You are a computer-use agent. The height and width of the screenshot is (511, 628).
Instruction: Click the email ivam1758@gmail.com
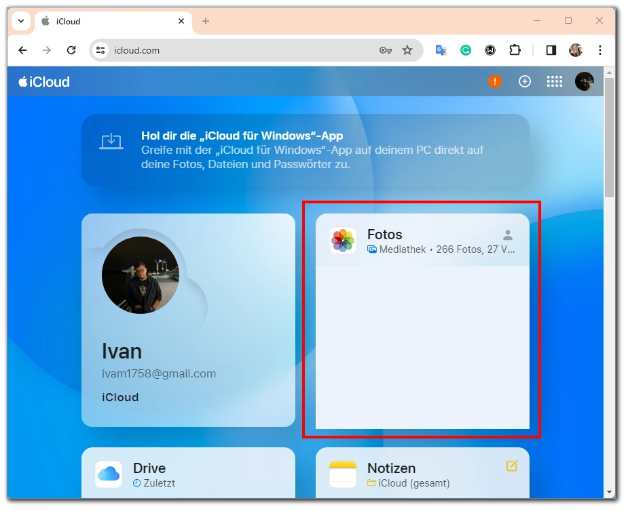[x=159, y=373]
